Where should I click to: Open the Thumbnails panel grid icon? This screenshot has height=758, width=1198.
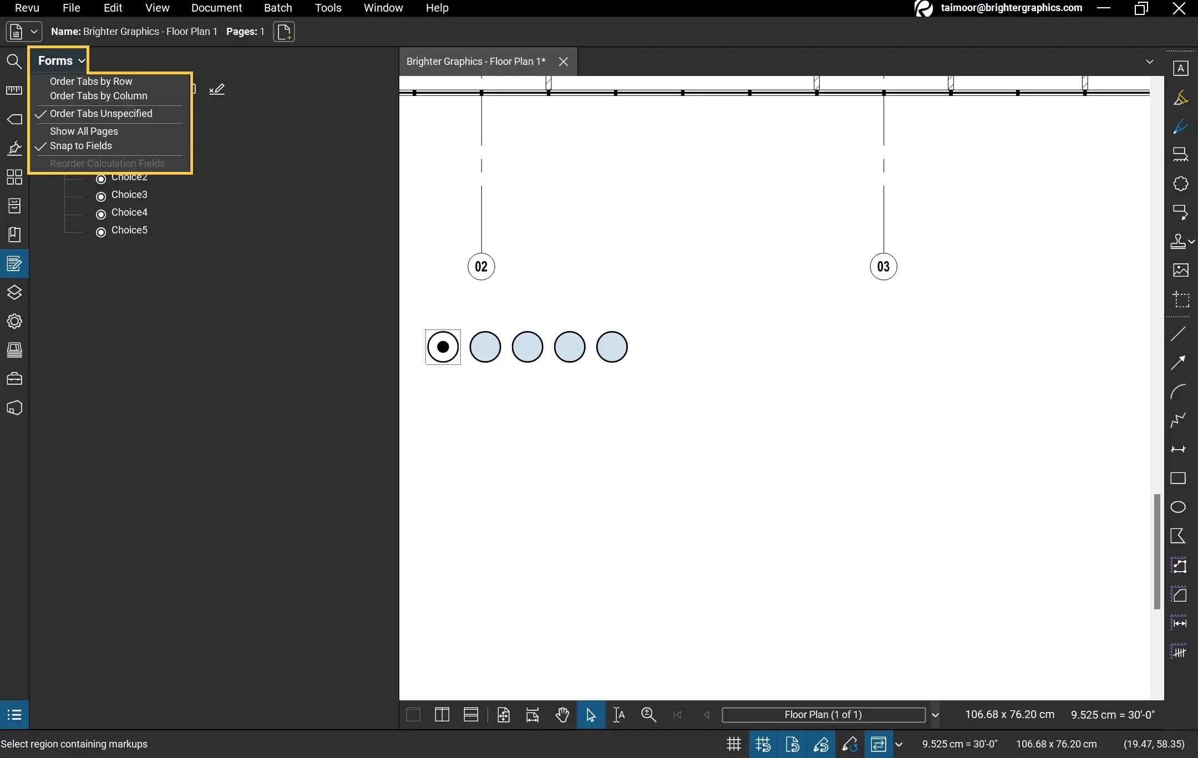click(x=14, y=177)
